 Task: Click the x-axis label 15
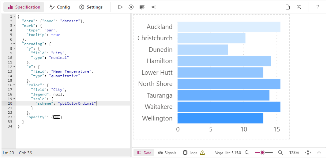click(277, 130)
